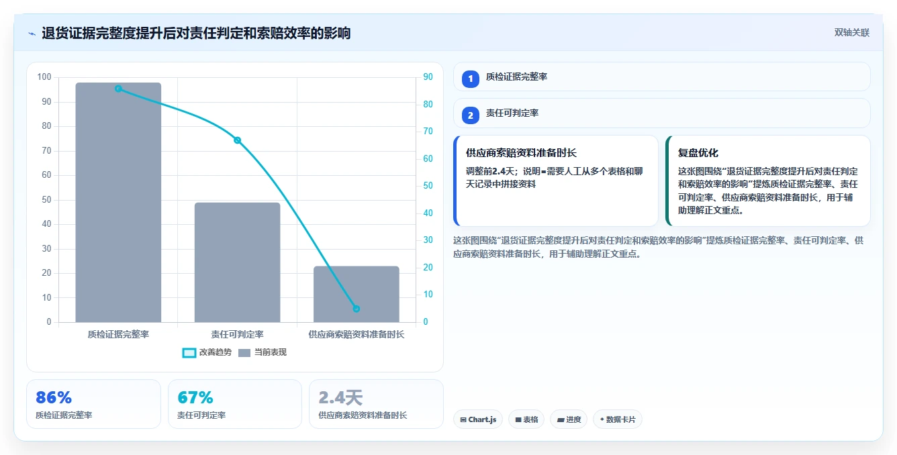
Task: Open the 复盘优化 card
Action: click(x=767, y=181)
